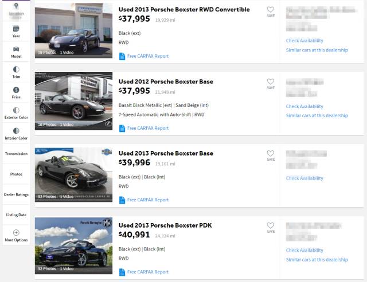Click the Price dollar filter icon
Viewport: 367px width, 282px height.
pos(16,90)
